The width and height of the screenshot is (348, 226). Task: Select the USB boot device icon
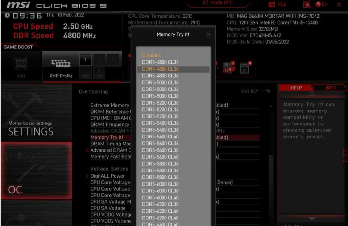pyautogui.click(x=228, y=68)
